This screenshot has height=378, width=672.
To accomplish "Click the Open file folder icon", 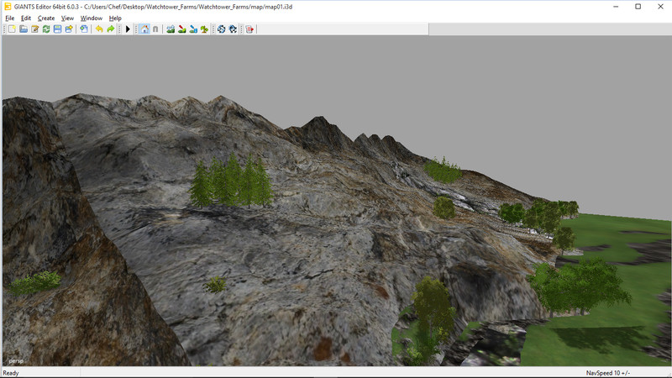I will point(24,29).
